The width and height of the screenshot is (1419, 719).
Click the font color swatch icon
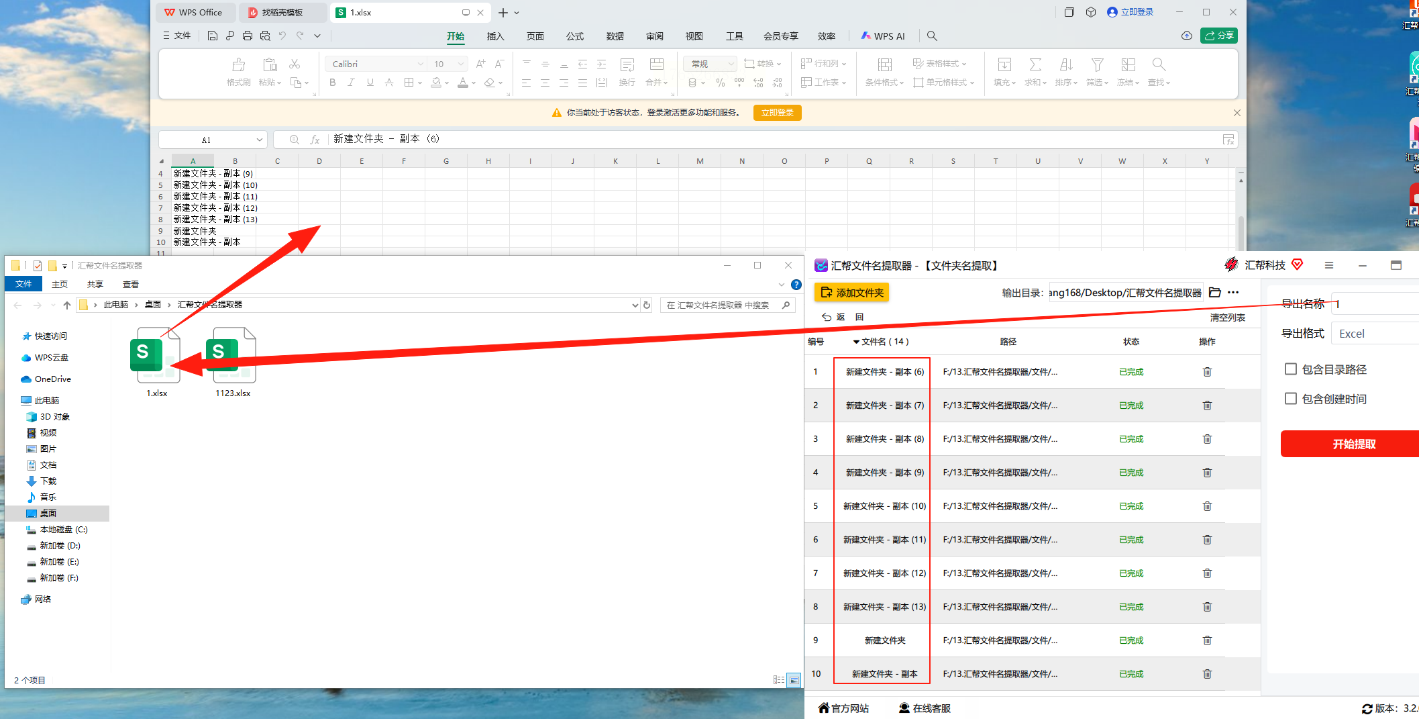(x=463, y=83)
